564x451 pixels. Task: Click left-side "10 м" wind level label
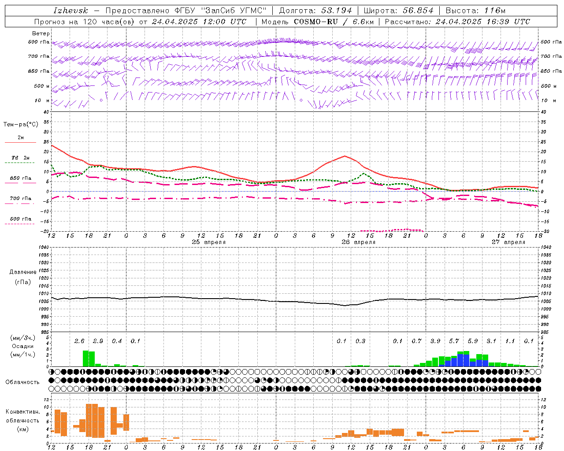click(42, 100)
